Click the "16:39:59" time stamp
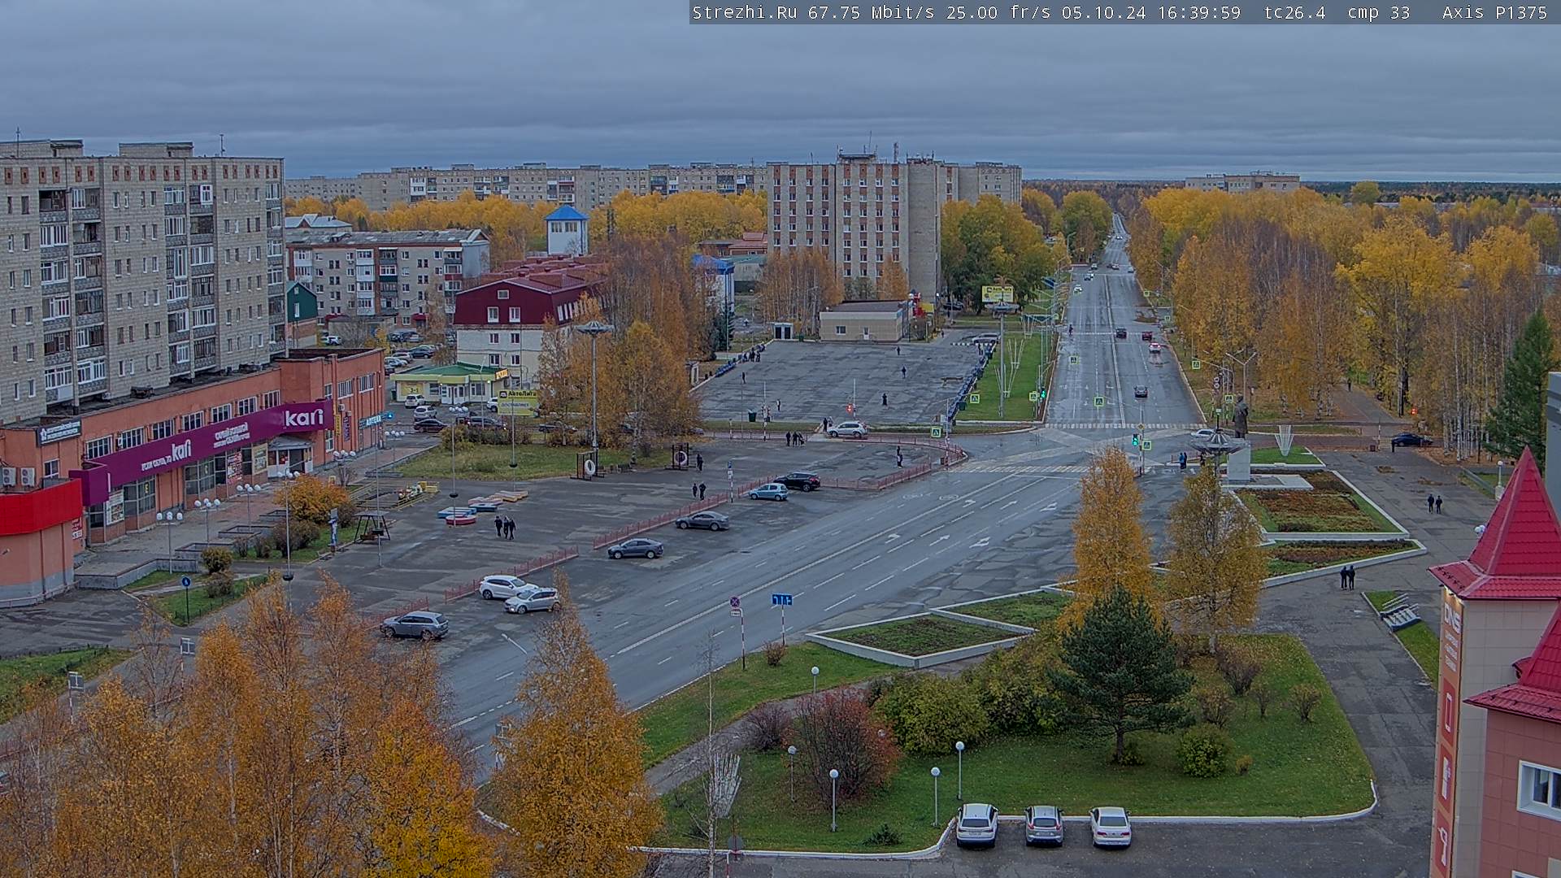Screen dimensions: 1561x878 coord(1201,12)
